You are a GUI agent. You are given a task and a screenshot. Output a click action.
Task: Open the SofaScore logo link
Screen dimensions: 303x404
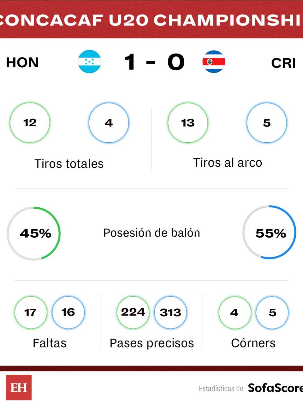[275, 388]
